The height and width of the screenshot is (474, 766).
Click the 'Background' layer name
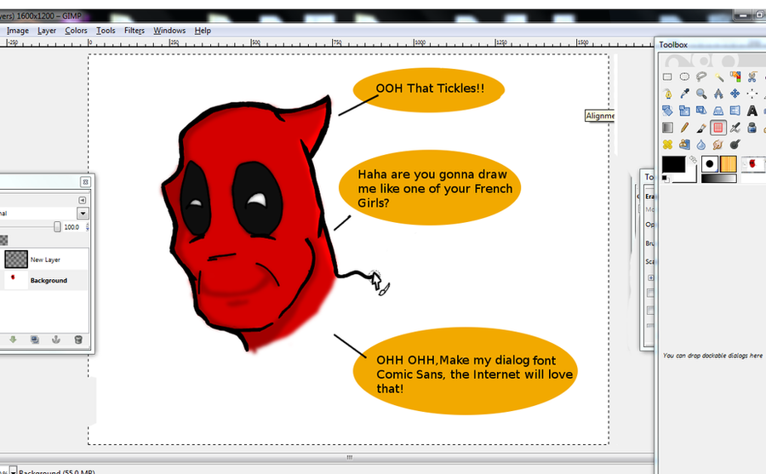pyautogui.click(x=49, y=281)
